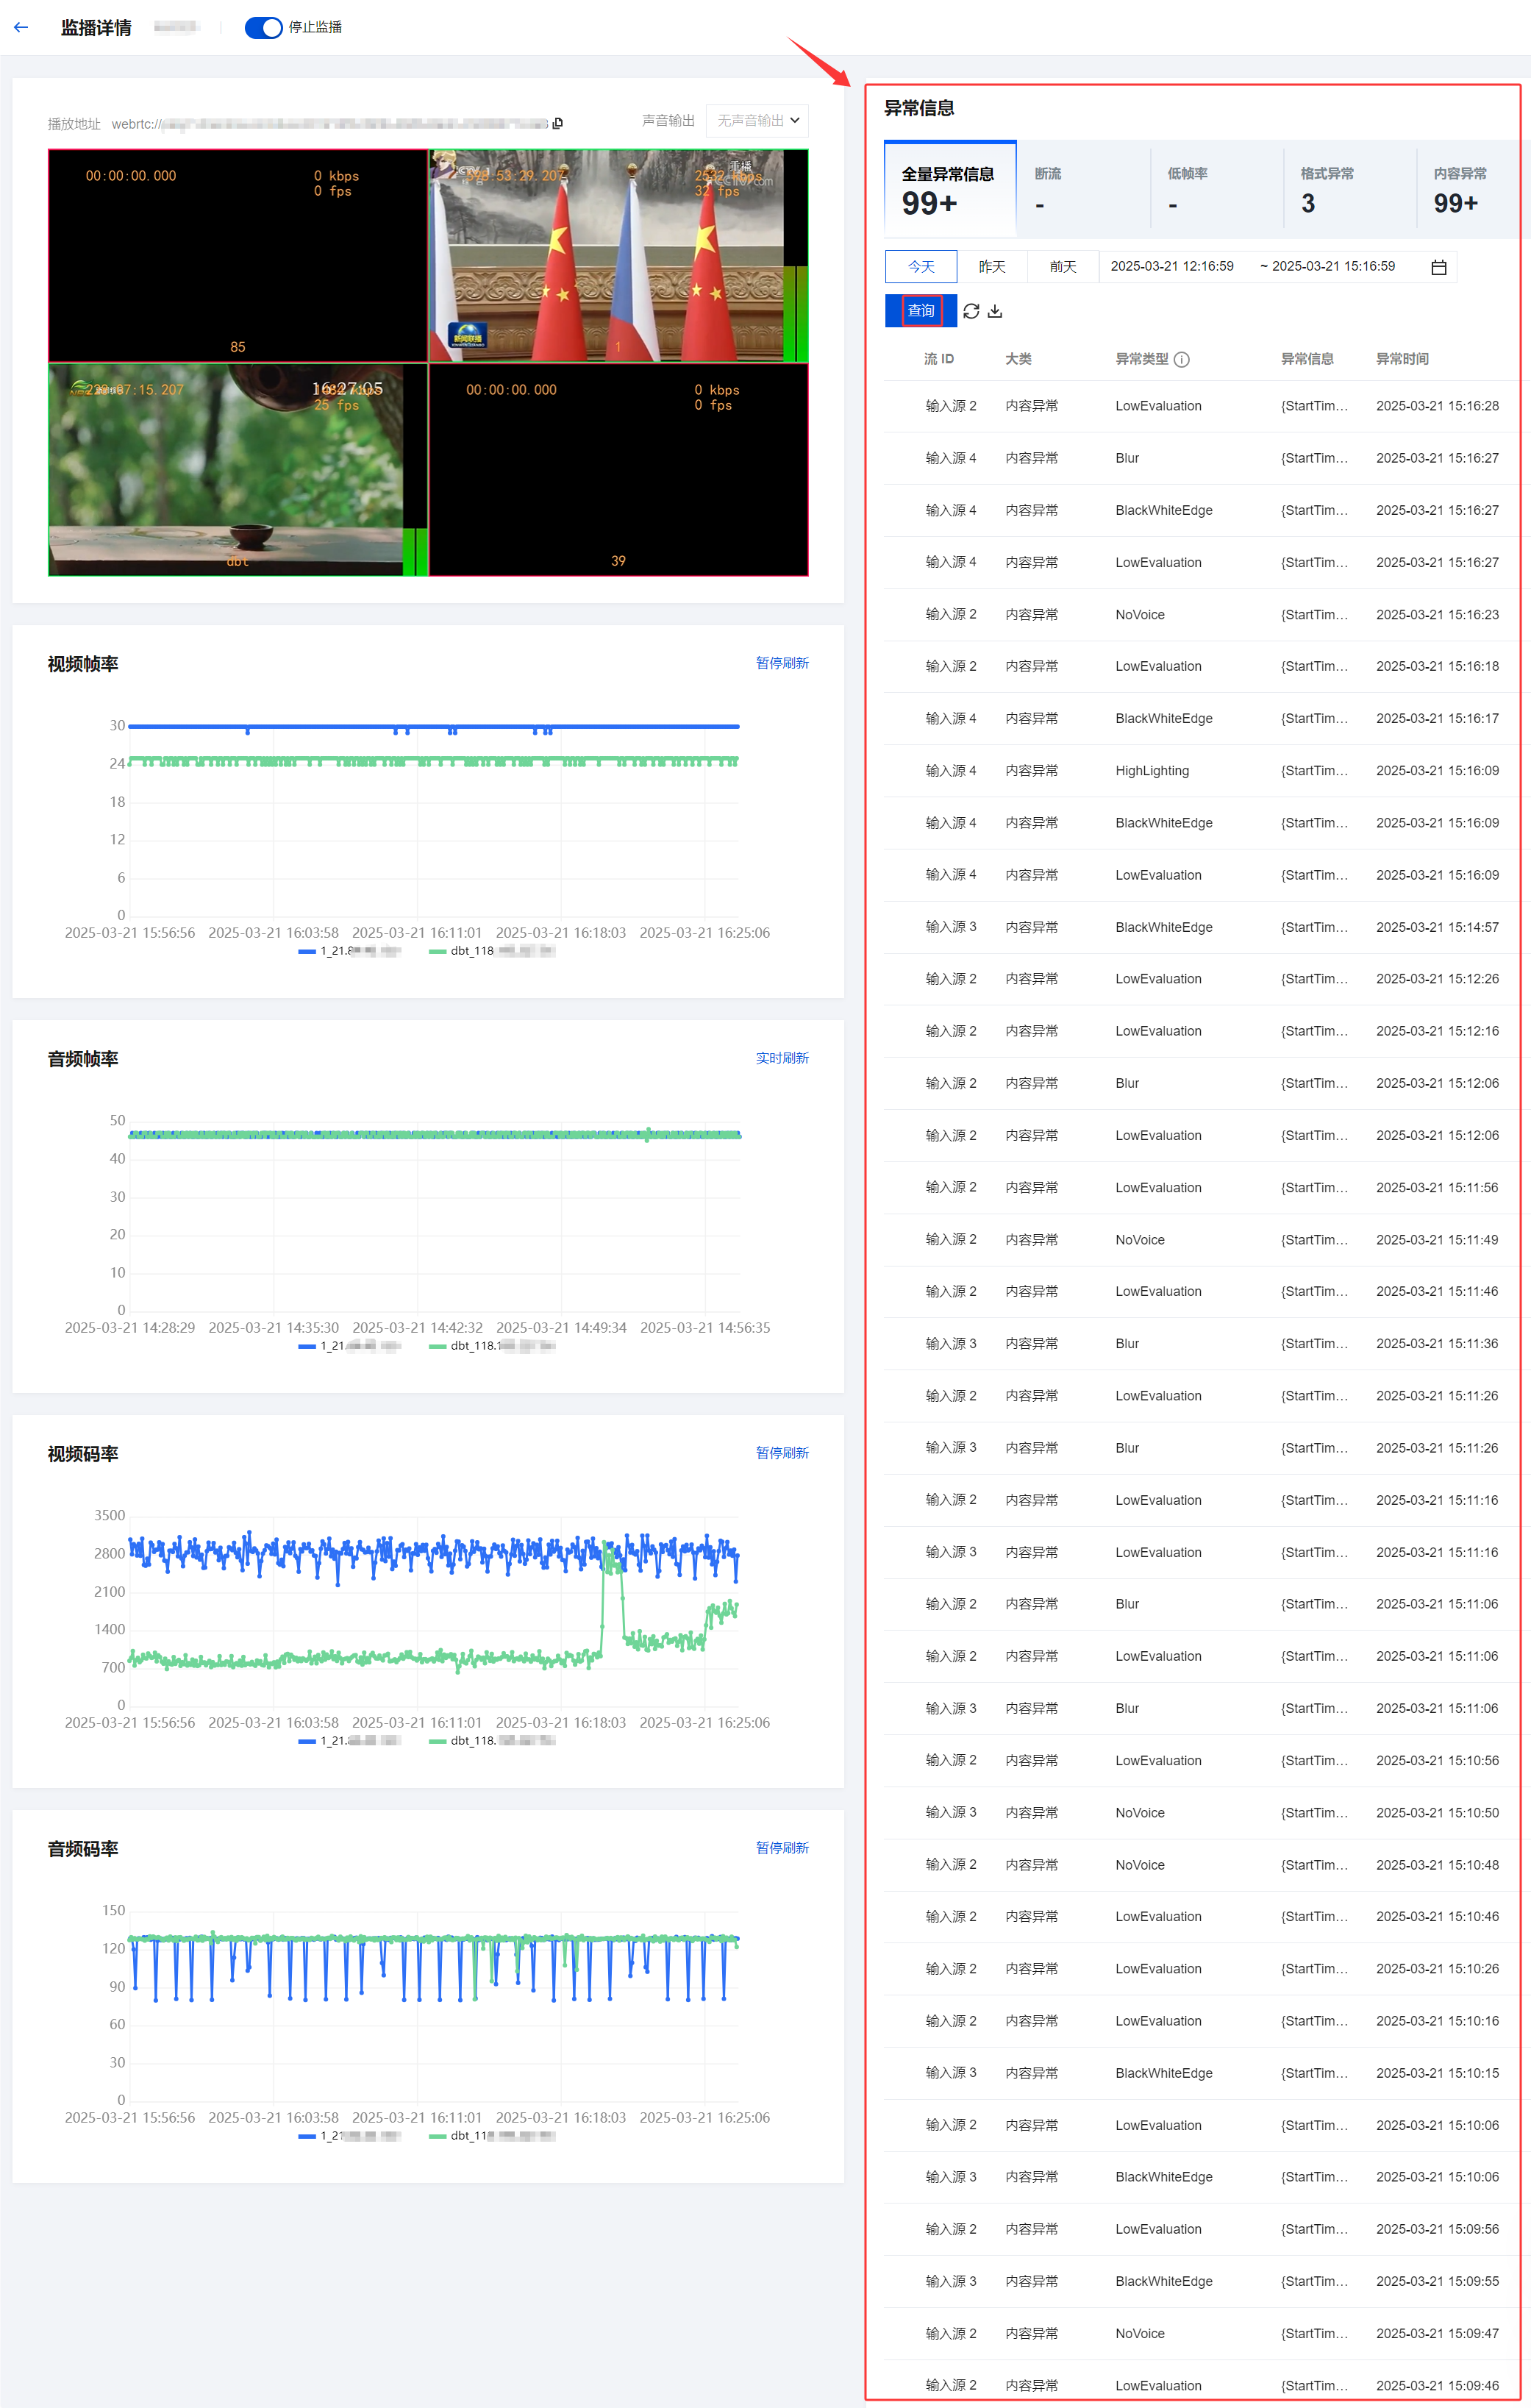Open the calendar date picker icon
Image resolution: width=1531 pixels, height=2408 pixels.
1439,267
